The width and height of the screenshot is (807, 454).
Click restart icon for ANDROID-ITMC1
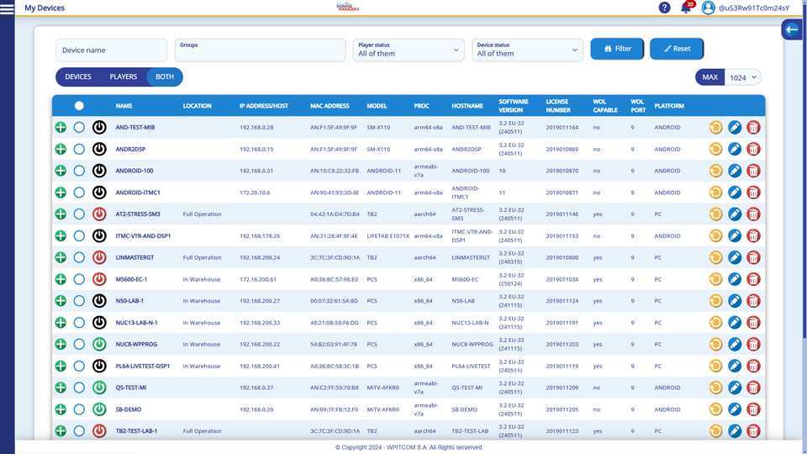coord(715,193)
